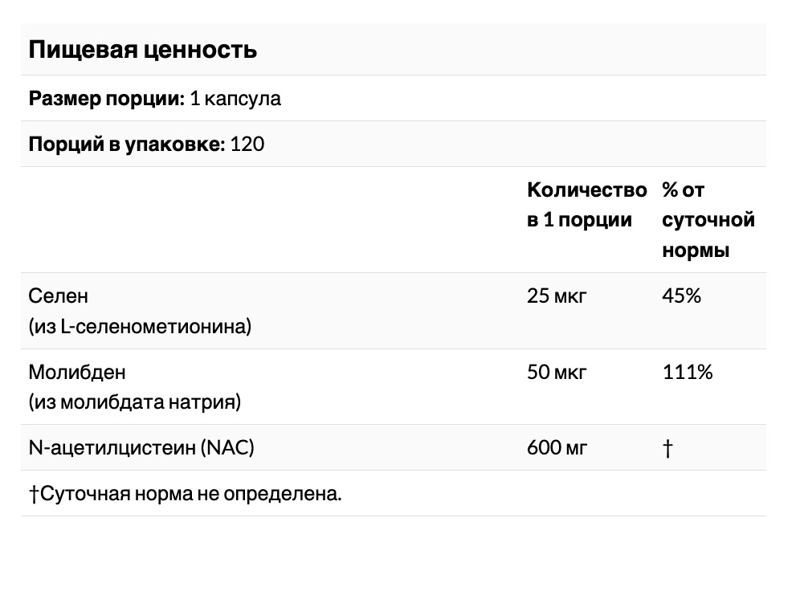Click the '600 мг' NAC amount

point(557,448)
